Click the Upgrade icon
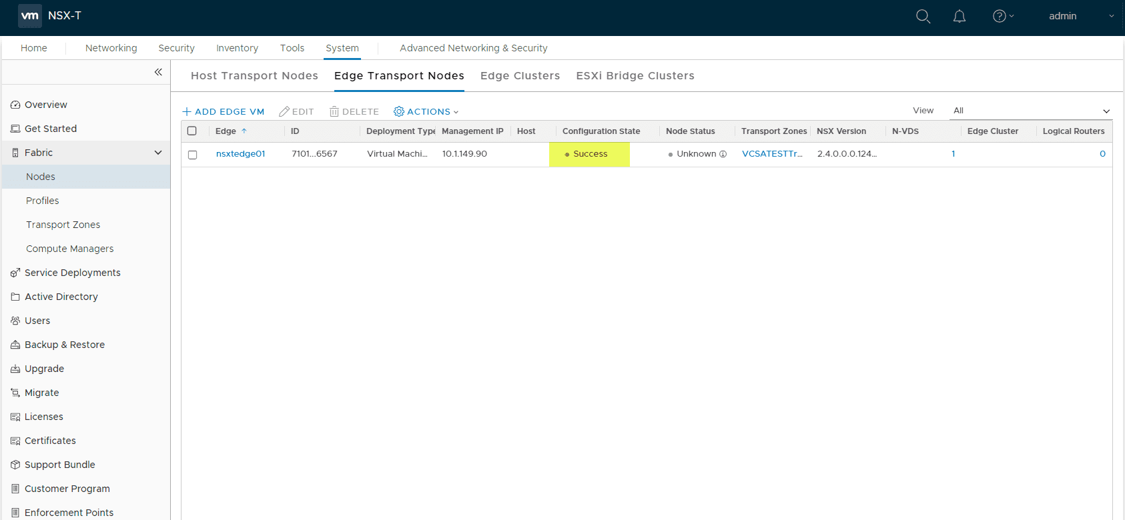This screenshot has height=520, width=1125. 15,369
